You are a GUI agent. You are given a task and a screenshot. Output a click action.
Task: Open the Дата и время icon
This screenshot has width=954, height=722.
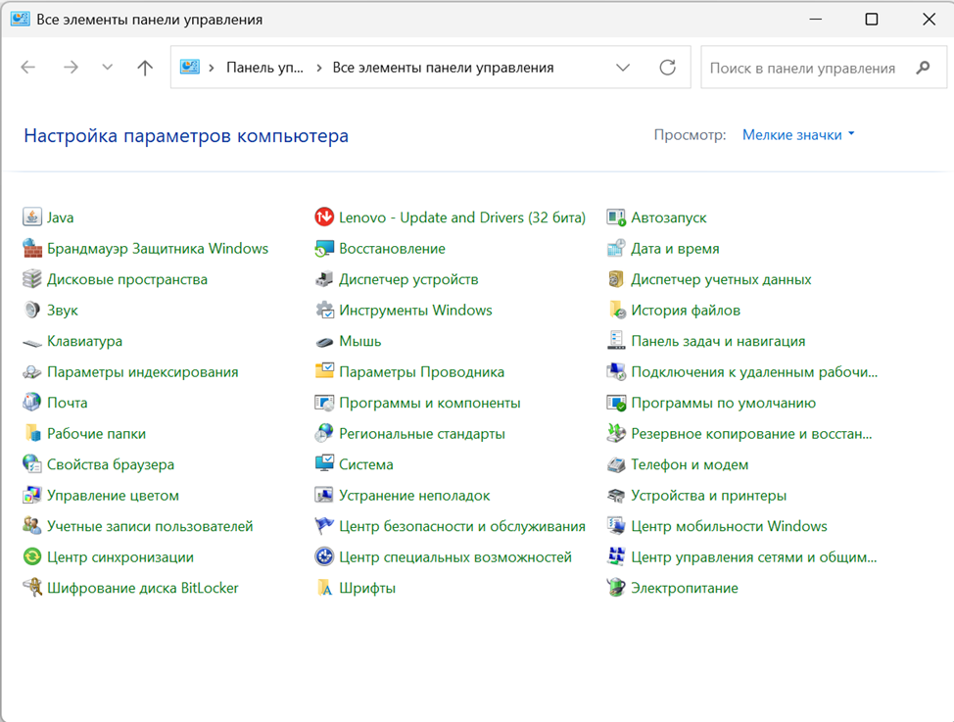click(616, 248)
